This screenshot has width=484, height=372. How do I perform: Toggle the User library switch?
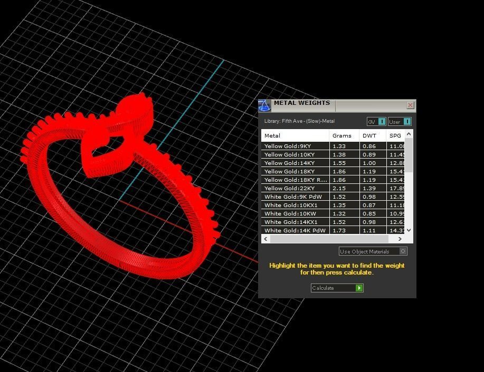pos(400,122)
